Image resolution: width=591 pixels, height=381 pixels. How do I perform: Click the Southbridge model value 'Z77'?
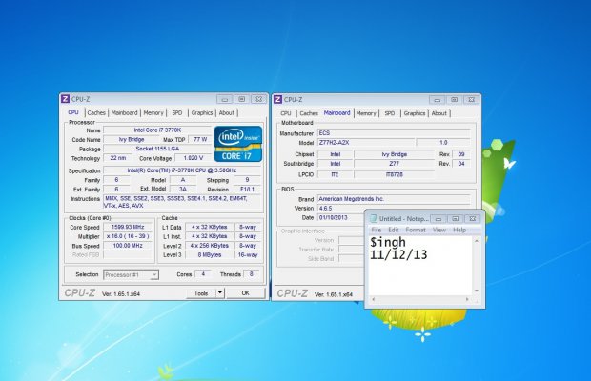(395, 164)
